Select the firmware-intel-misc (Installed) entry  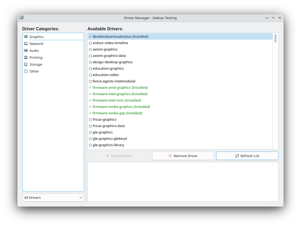point(180,100)
